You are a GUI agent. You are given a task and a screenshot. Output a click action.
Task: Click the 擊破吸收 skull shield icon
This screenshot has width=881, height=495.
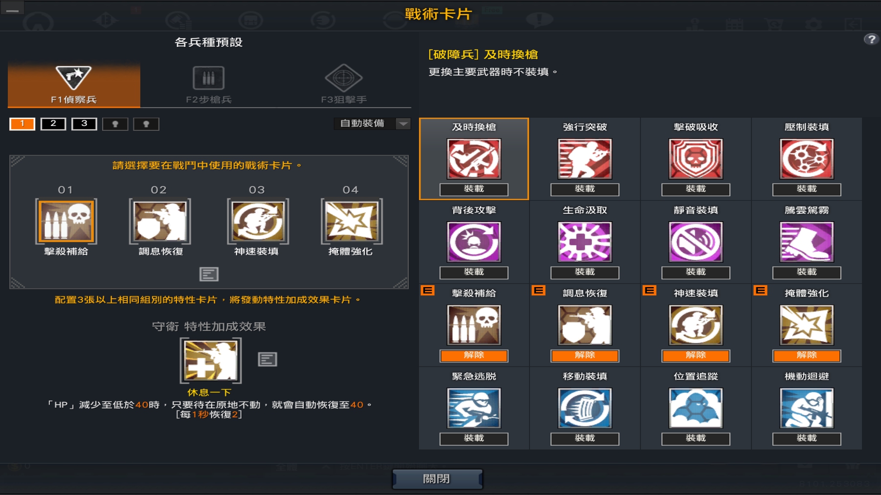[x=696, y=159]
